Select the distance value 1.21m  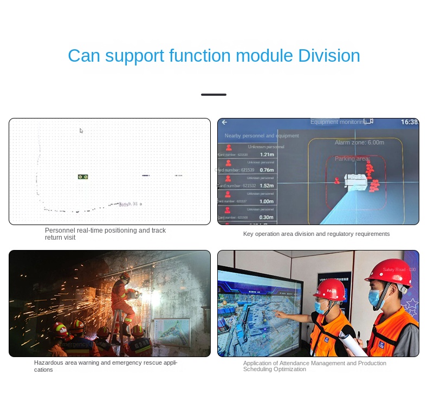pyautogui.click(x=267, y=155)
